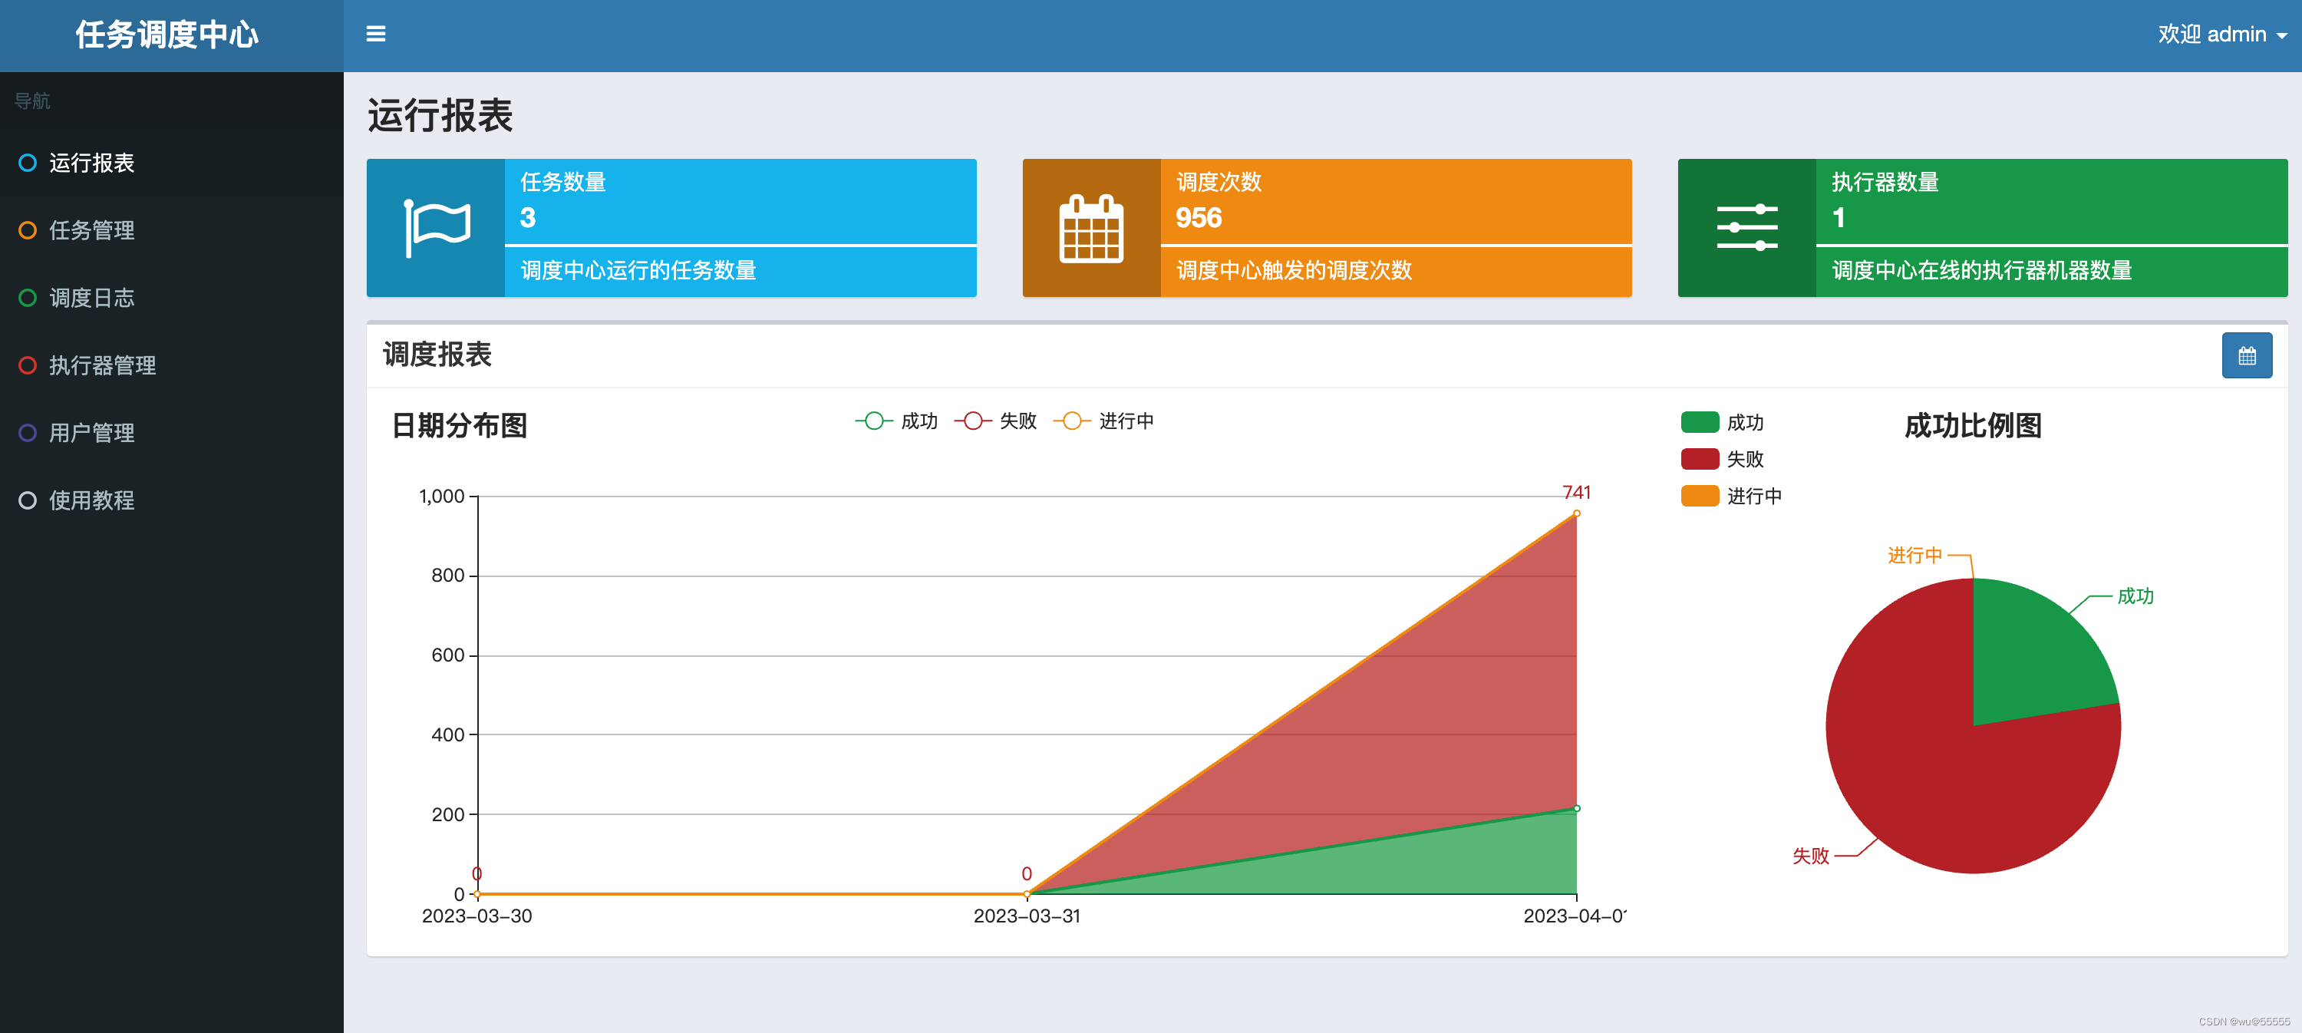Image resolution: width=2302 pixels, height=1033 pixels.
Task: Click x-axis label 2023-03-31
Action: 1027,916
